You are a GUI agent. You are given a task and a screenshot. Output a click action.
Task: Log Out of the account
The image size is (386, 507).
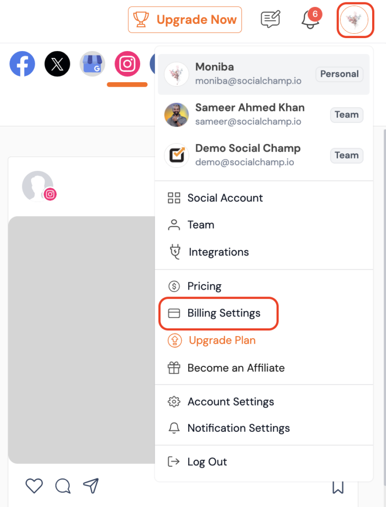click(207, 462)
